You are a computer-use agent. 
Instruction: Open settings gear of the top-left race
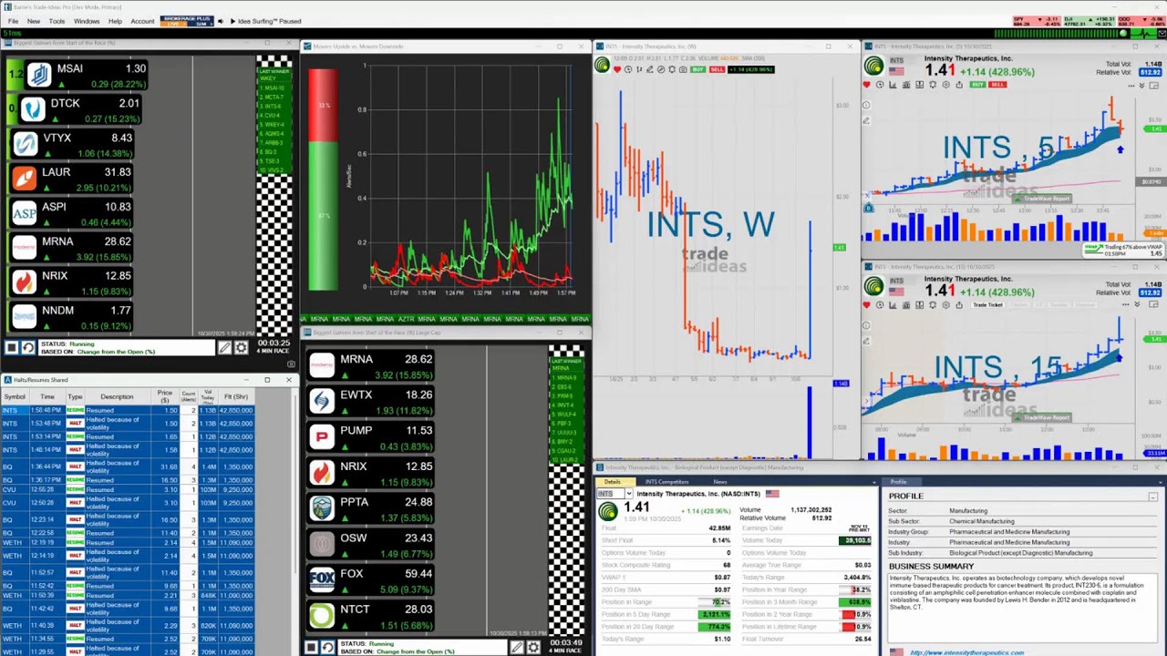tap(241, 347)
